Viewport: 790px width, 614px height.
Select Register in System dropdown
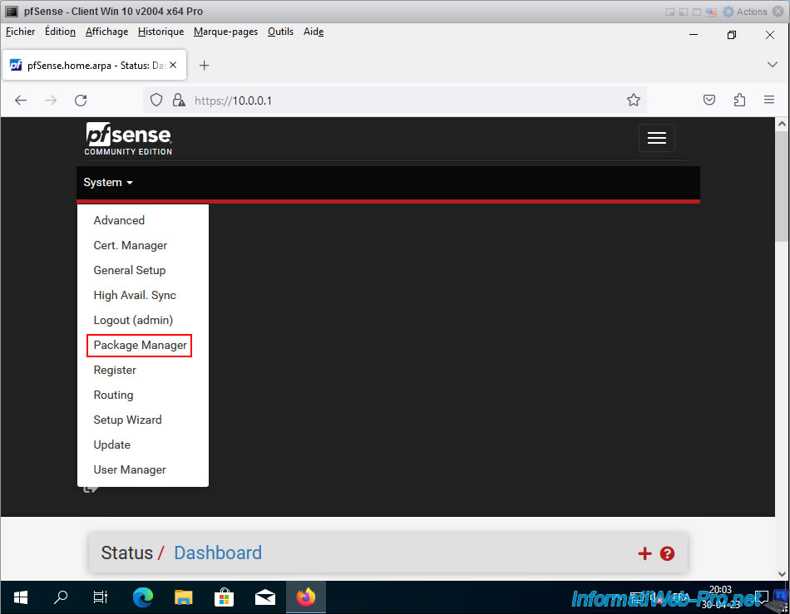115,370
